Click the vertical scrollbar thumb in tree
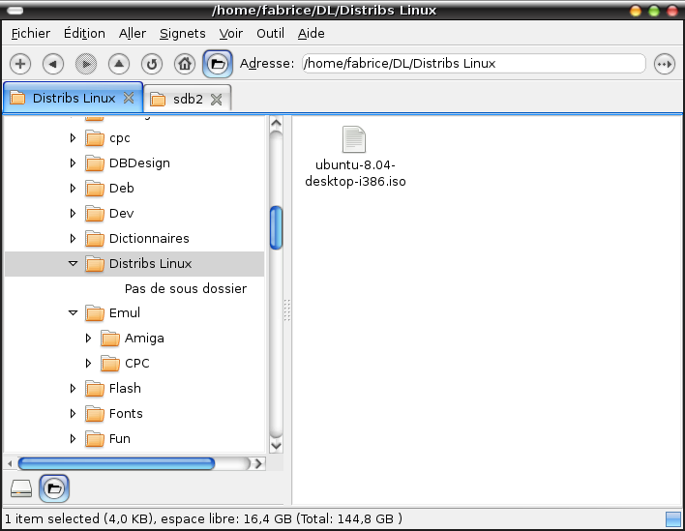The width and height of the screenshot is (685, 531). [x=276, y=227]
